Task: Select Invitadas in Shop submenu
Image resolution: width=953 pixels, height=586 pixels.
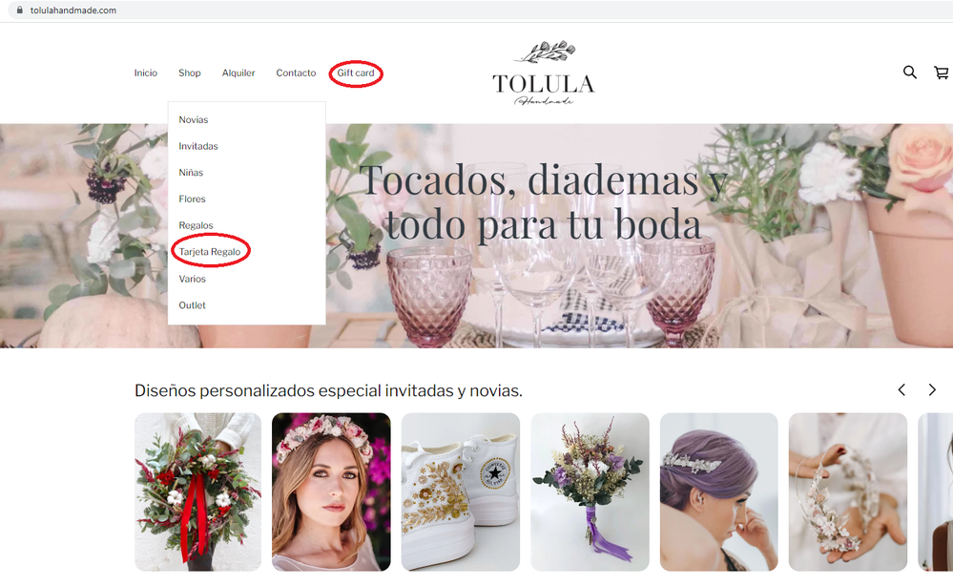Action: tap(198, 146)
